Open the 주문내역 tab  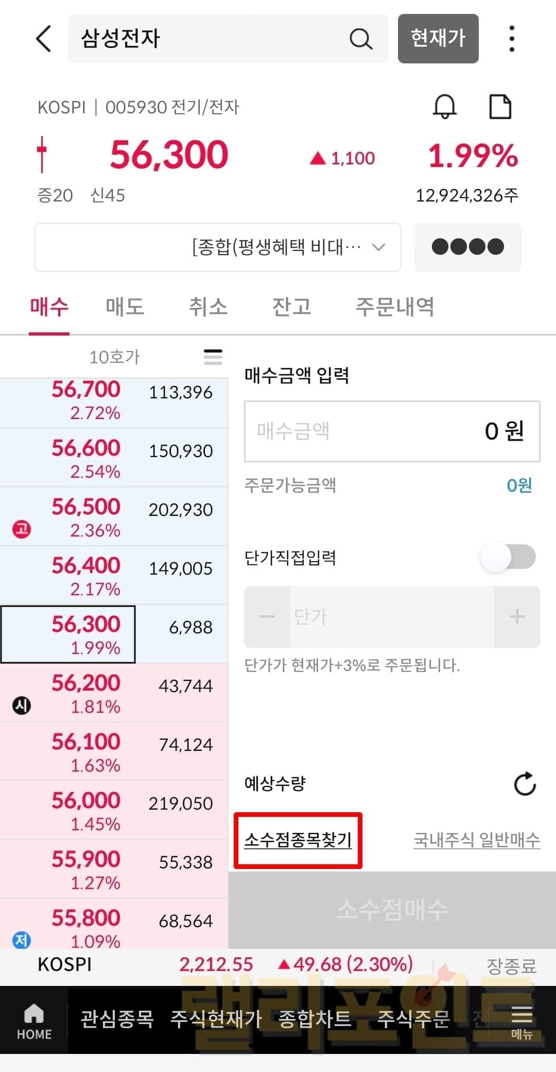coord(395,307)
